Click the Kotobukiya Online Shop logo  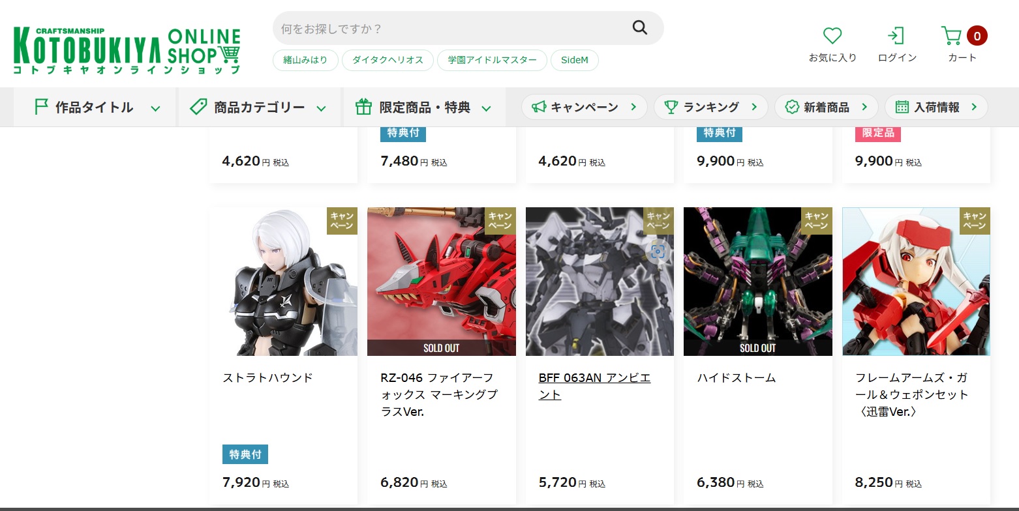(127, 51)
